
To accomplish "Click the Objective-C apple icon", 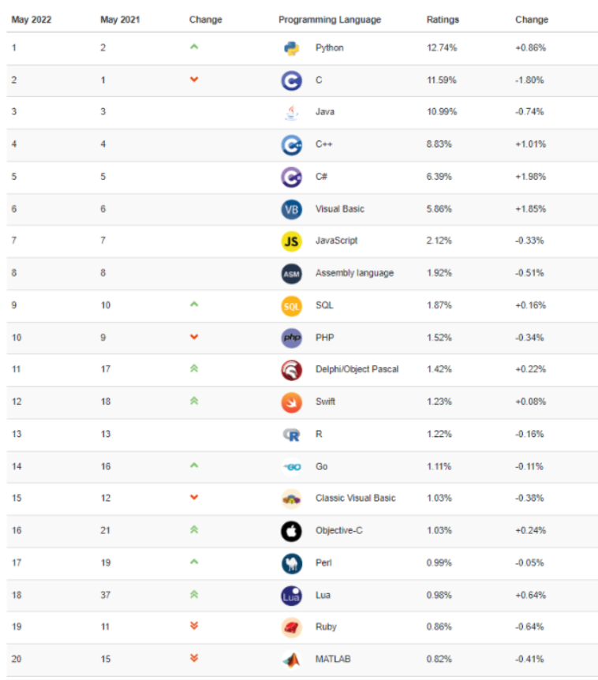I will pyautogui.click(x=291, y=531).
